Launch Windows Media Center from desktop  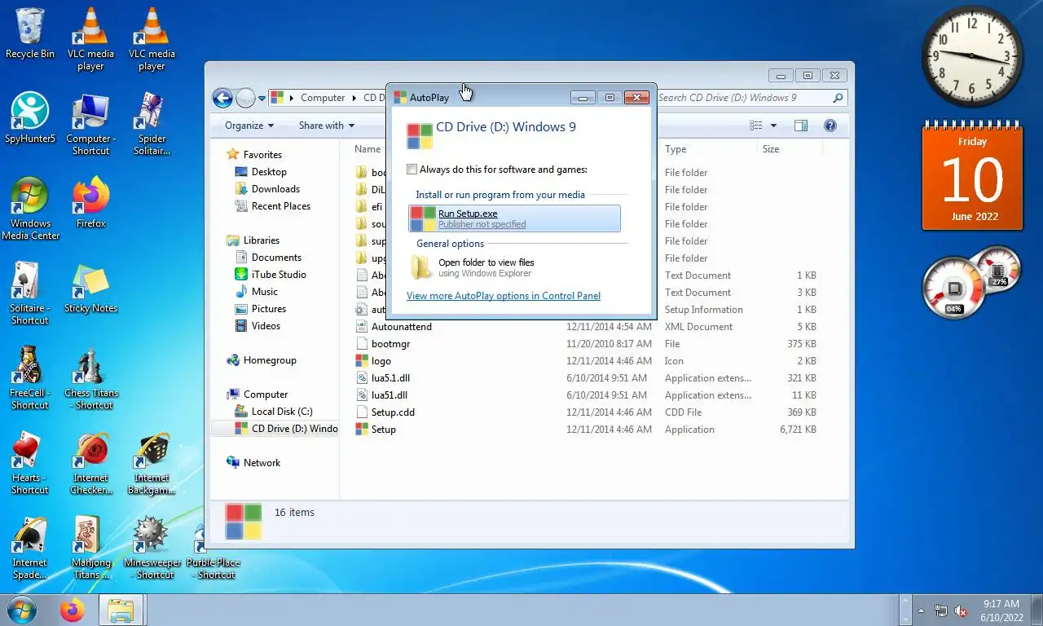point(30,209)
